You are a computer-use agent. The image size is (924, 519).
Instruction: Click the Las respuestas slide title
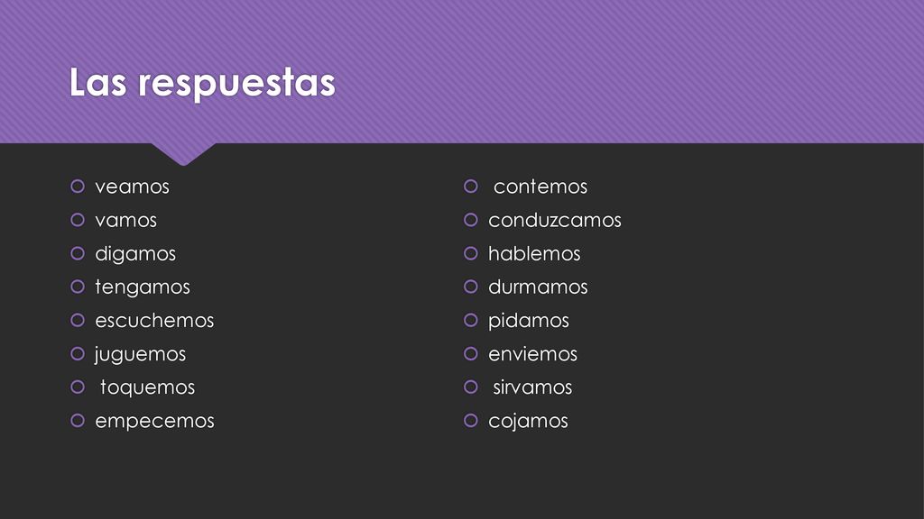coord(202,83)
